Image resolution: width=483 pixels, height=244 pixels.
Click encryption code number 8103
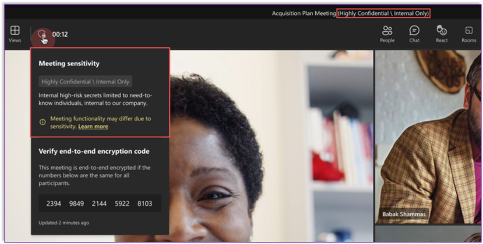(145, 203)
